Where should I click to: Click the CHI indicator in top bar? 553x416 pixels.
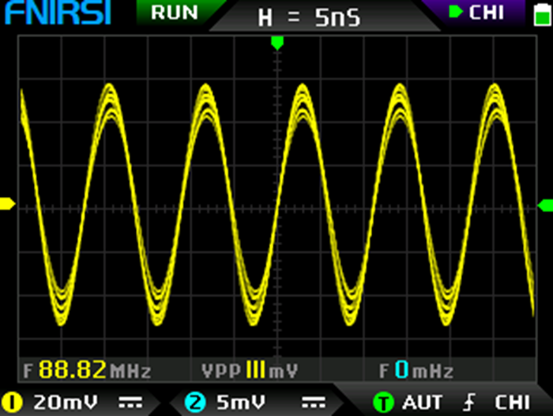[x=477, y=13]
